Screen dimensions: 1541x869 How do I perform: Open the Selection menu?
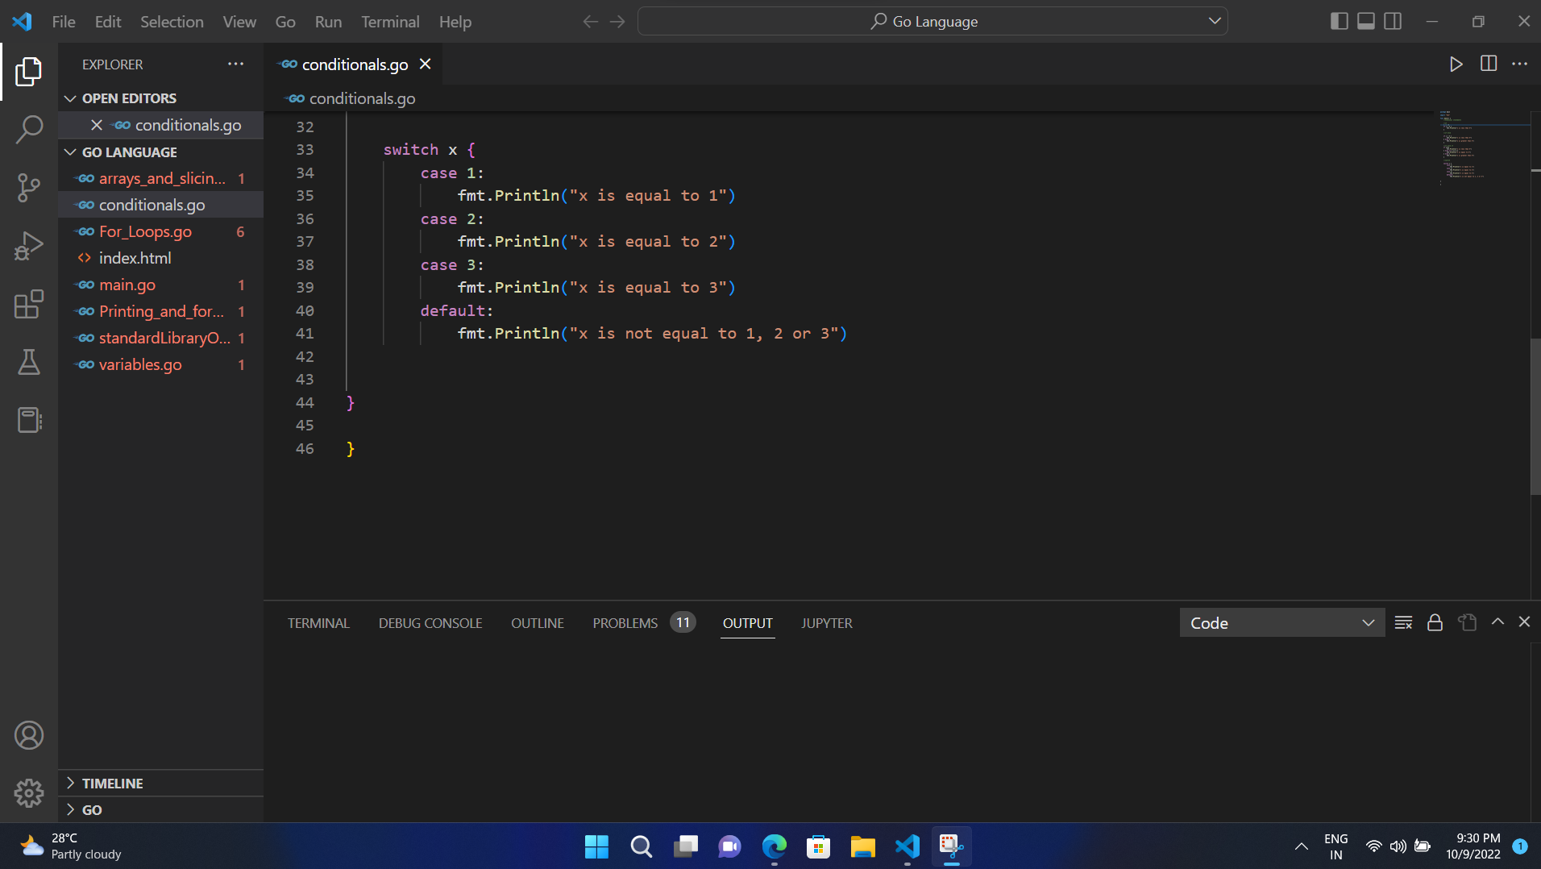coord(172,22)
